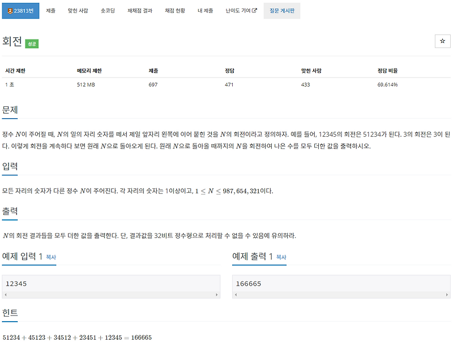This screenshot has height=346, width=453.
Task: Click the tier medal icon beside 23813번
Action: pyautogui.click(x=10, y=10)
